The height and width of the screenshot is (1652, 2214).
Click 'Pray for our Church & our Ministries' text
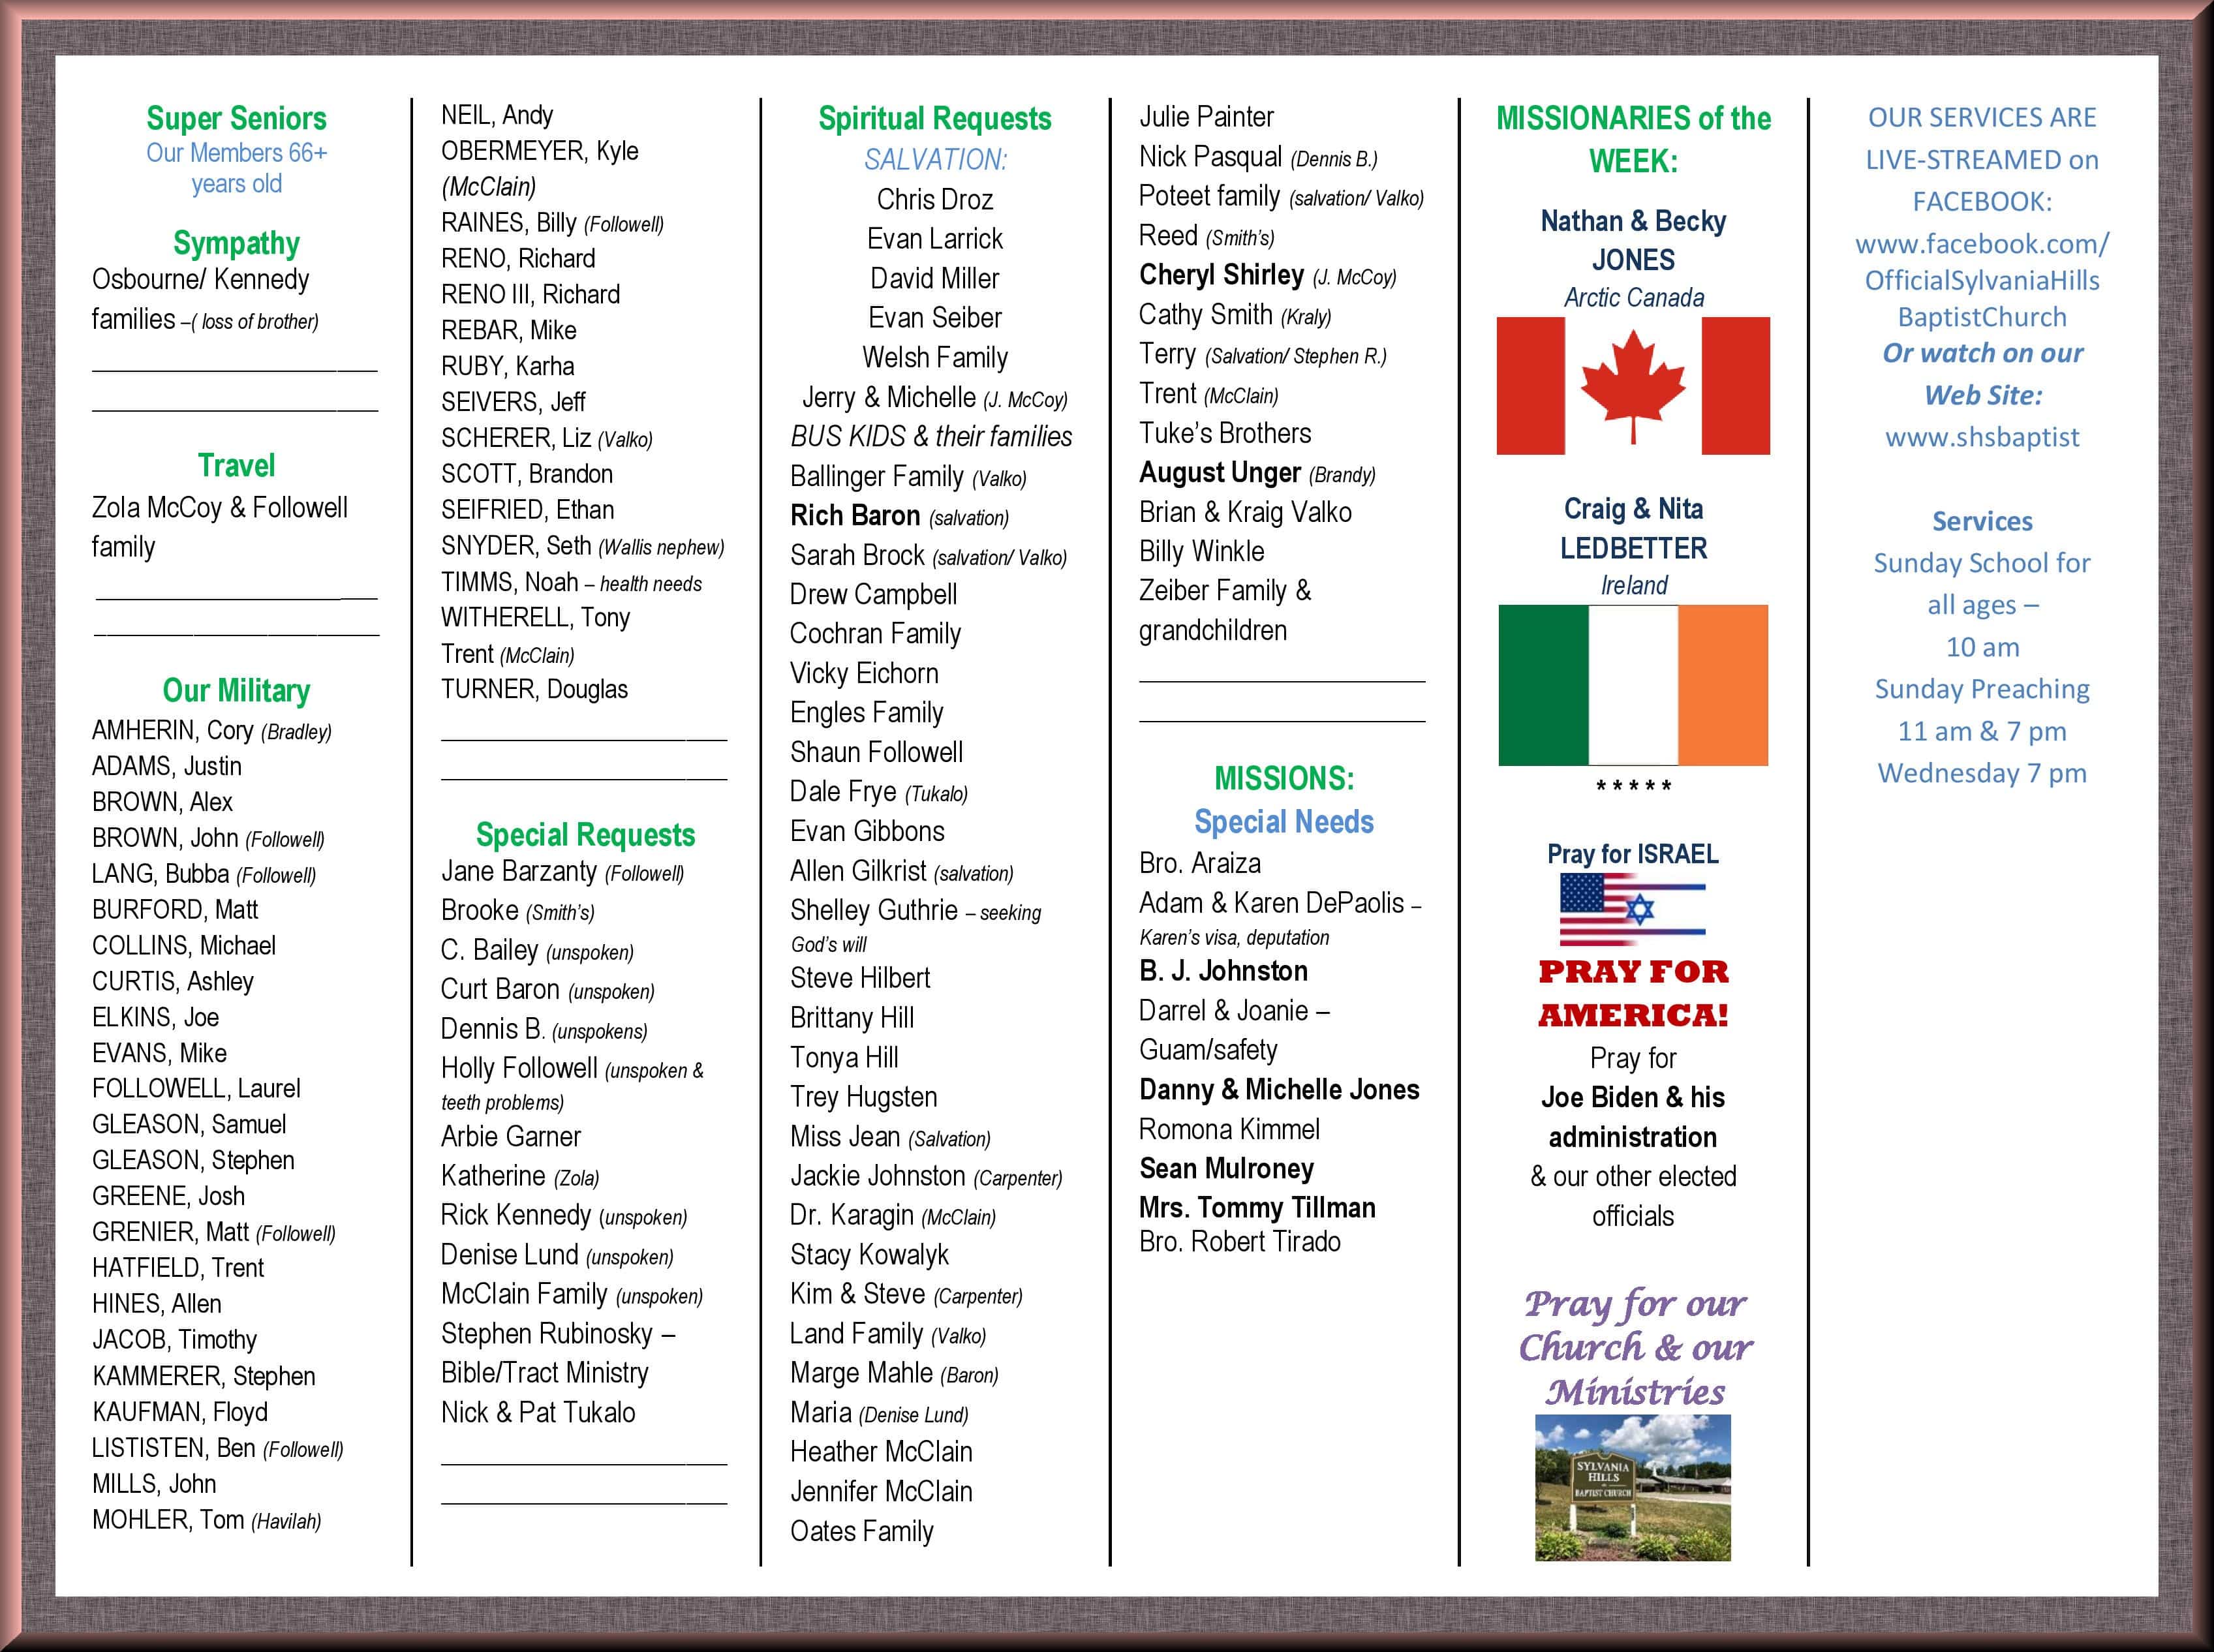tap(1635, 1347)
